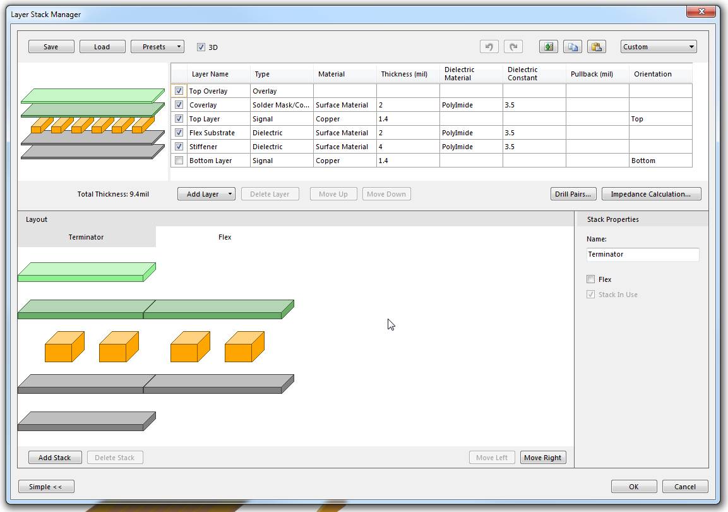Click the 3D stack preview image
Screen dimensions: 728x512
tap(93, 123)
